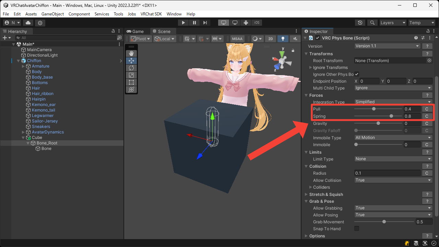Open the Immobile Type dropdown
This screenshot has height=247, width=439.
[x=393, y=138]
